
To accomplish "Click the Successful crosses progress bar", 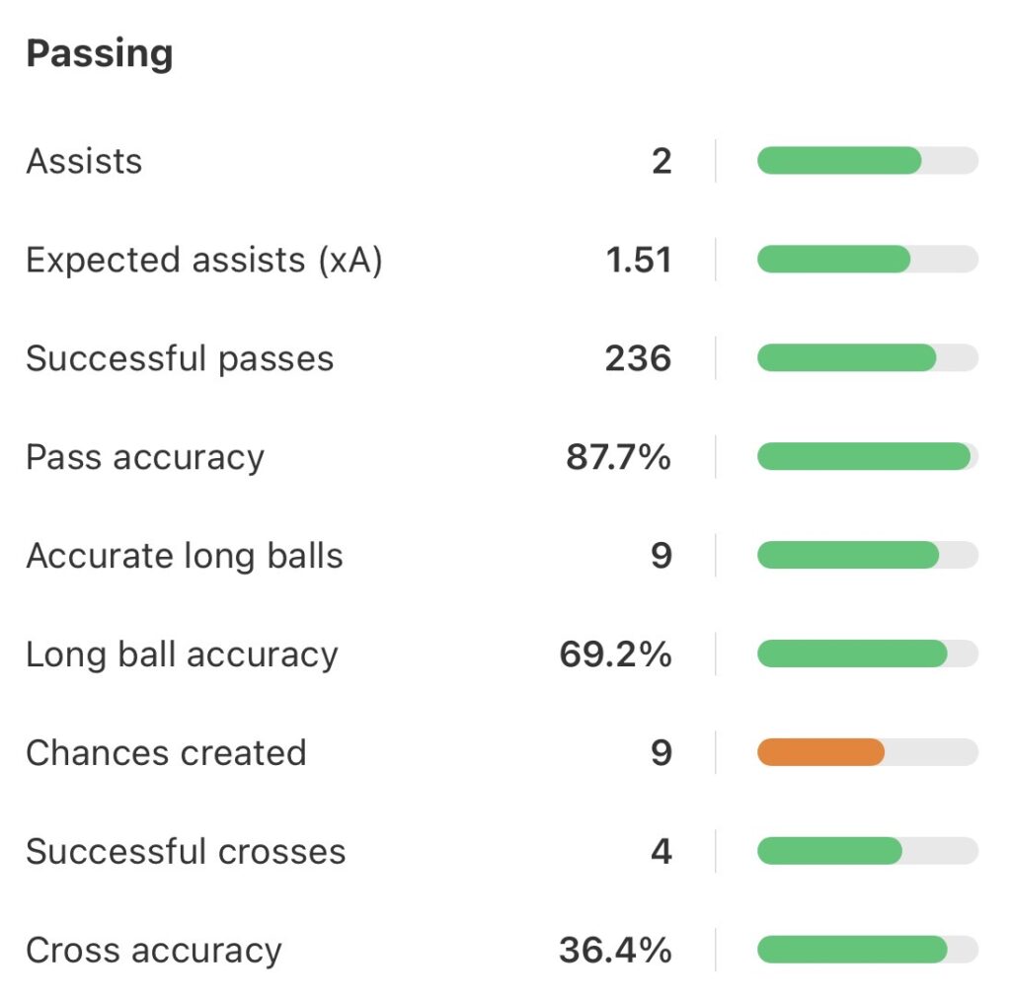I will pyautogui.click(x=867, y=852).
